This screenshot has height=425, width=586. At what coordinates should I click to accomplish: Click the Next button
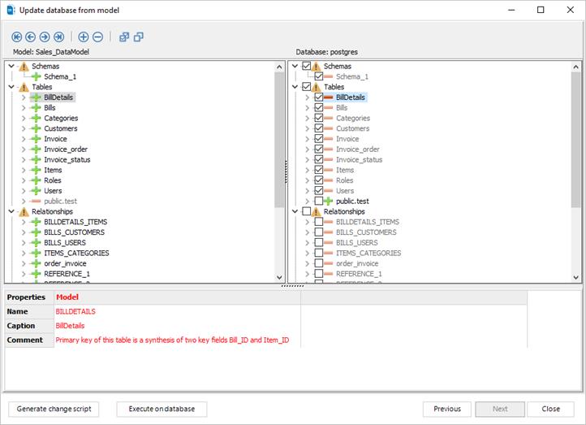[x=500, y=410]
